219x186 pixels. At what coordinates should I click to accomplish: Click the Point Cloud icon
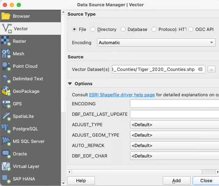6,66
